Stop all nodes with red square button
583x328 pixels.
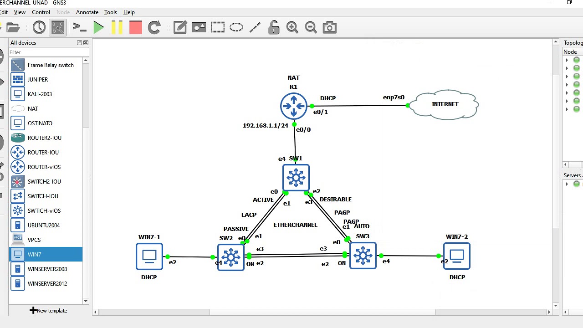click(136, 28)
